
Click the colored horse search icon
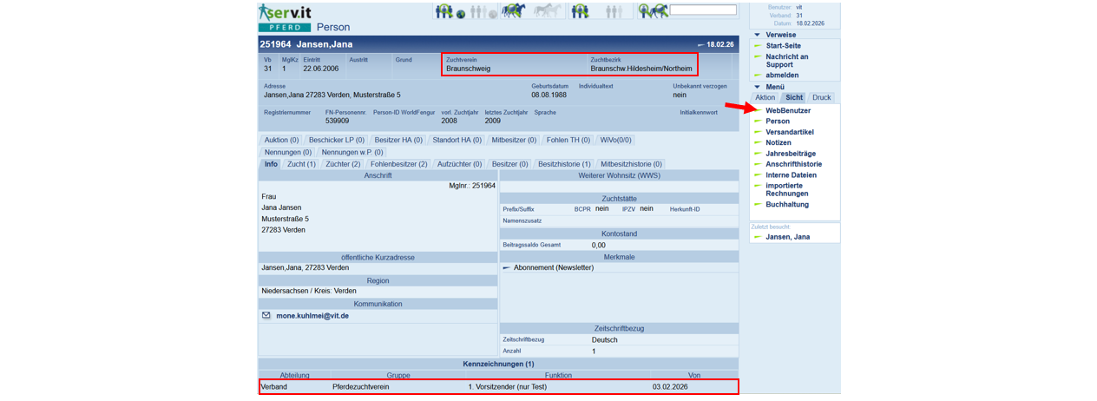(513, 11)
